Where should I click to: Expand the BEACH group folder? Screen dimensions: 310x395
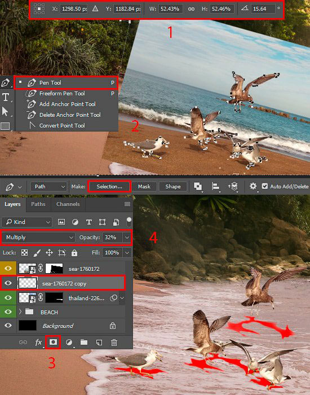pyautogui.click(x=20, y=312)
